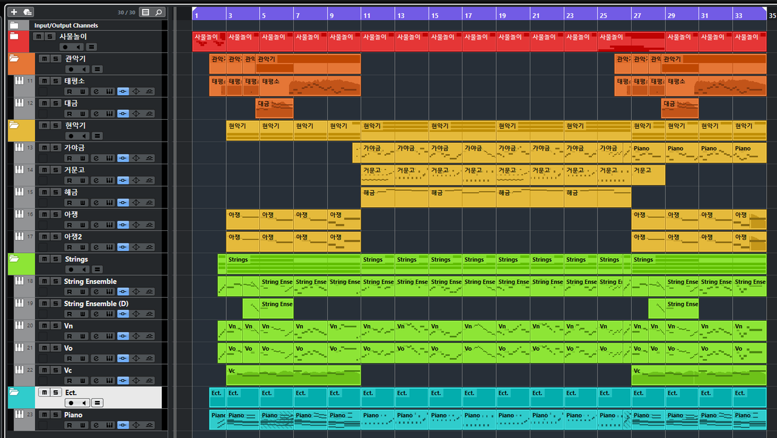This screenshot has width=777, height=438.
Task: Select the 아쟁2 track name
Action: [x=74, y=236]
